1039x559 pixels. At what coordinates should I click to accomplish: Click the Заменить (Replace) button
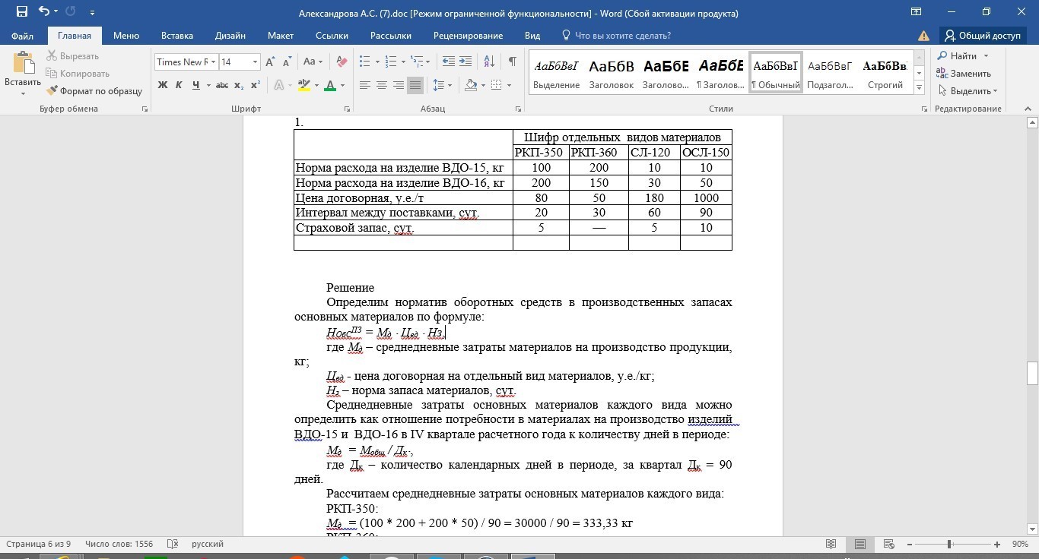pos(964,74)
